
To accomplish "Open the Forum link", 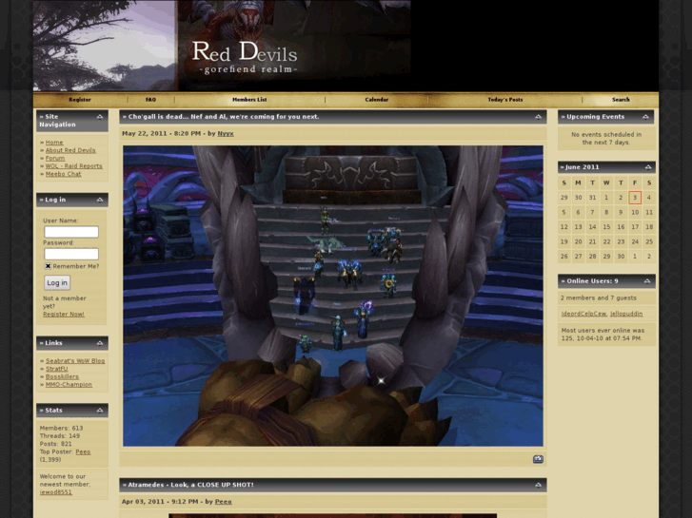I will (55, 159).
